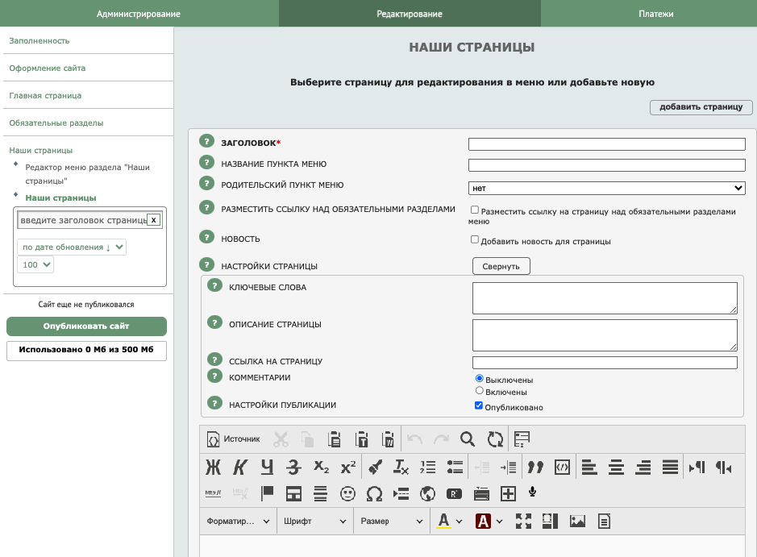Switch to the 'Редактирование' tab
757x557 pixels.
point(410,14)
